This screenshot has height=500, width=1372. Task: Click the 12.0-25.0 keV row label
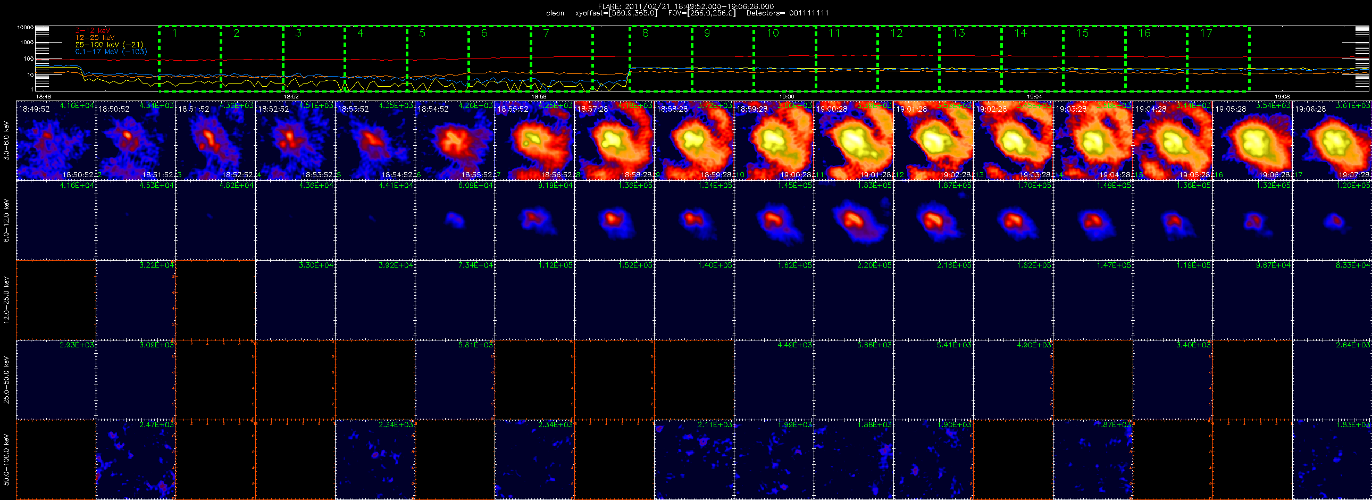coord(6,300)
